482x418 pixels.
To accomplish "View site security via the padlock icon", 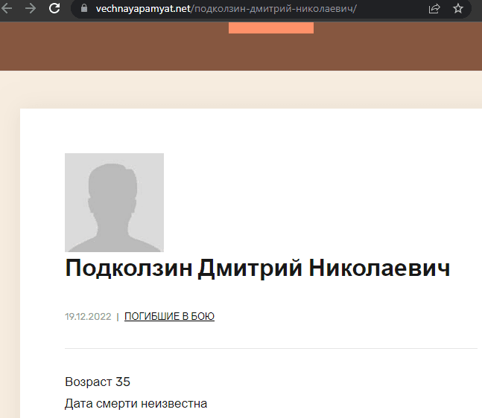I will [84, 9].
